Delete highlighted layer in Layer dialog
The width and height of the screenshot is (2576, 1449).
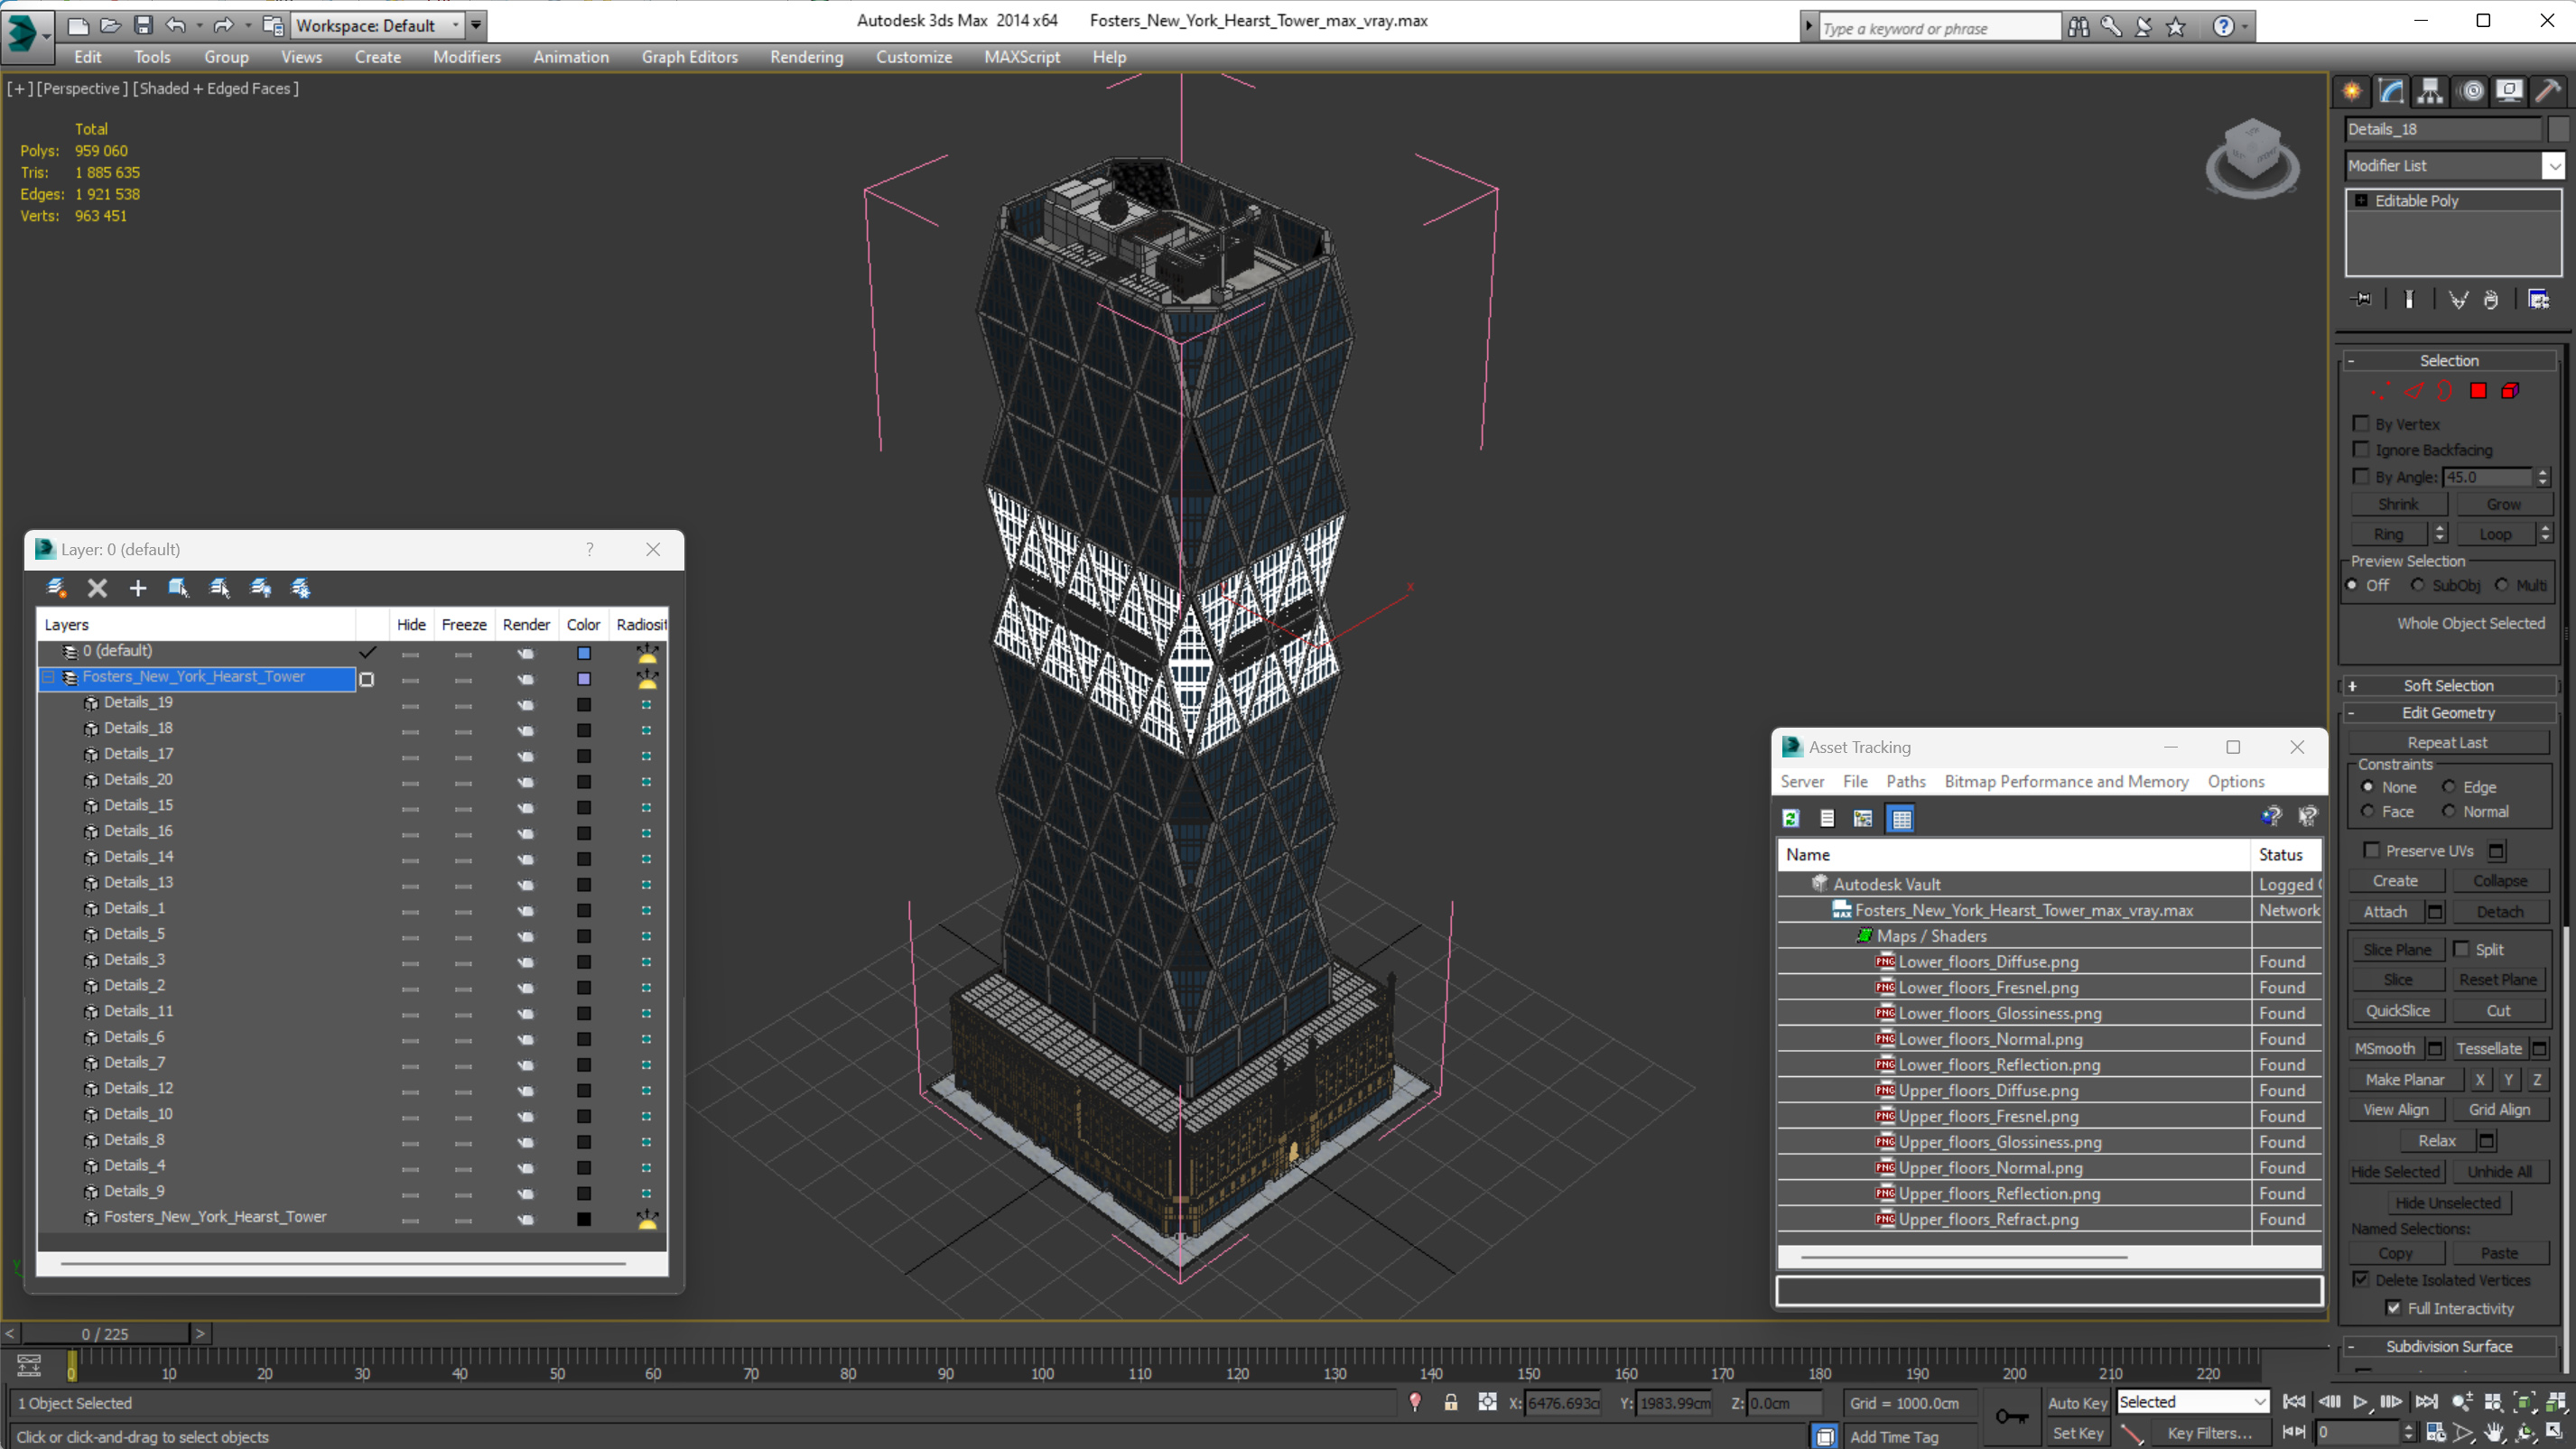coord(97,588)
